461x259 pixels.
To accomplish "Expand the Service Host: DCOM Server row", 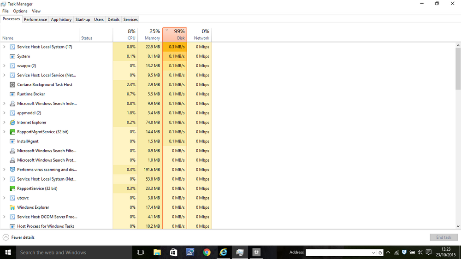I will (x=4, y=217).
